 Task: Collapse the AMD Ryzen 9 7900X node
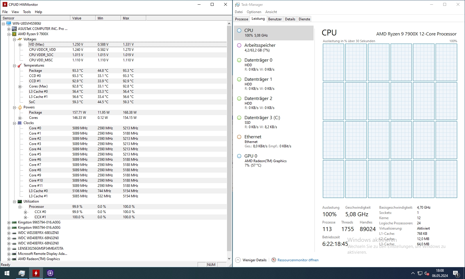[x=9, y=34]
